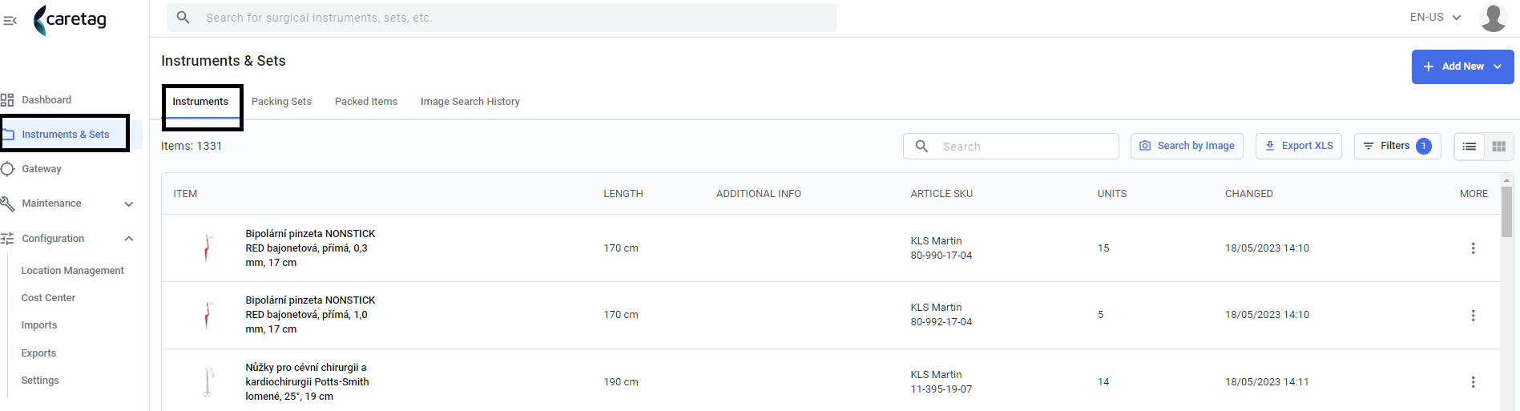Click the Search by Image button
The image size is (1520, 411).
click(1187, 146)
